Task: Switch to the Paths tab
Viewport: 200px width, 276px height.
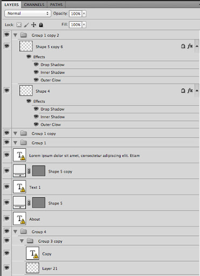Action: tap(56, 5)
